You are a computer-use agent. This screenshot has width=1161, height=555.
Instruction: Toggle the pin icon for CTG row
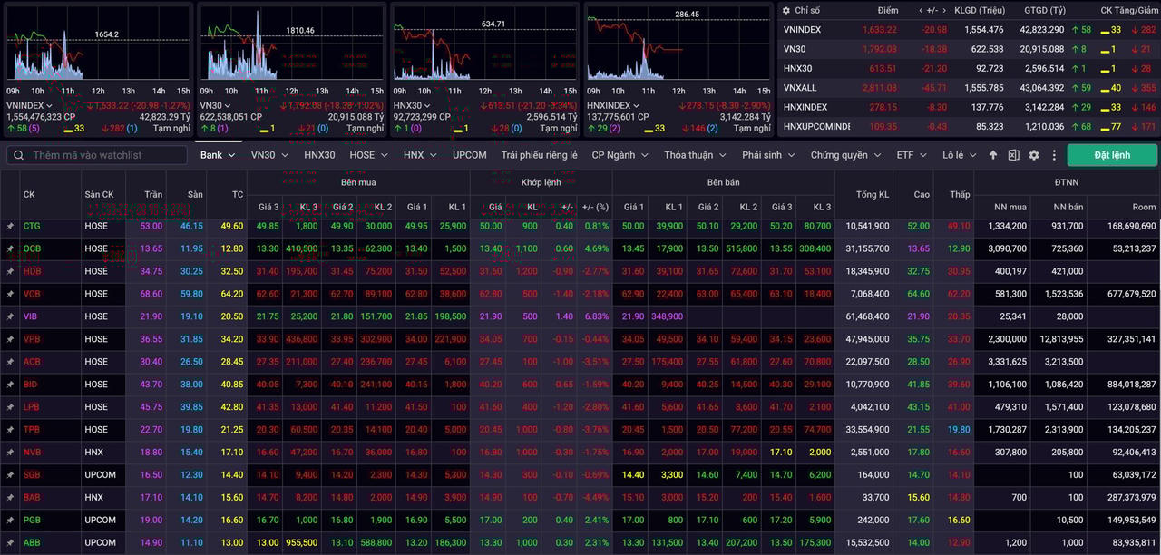coord(10,226)
